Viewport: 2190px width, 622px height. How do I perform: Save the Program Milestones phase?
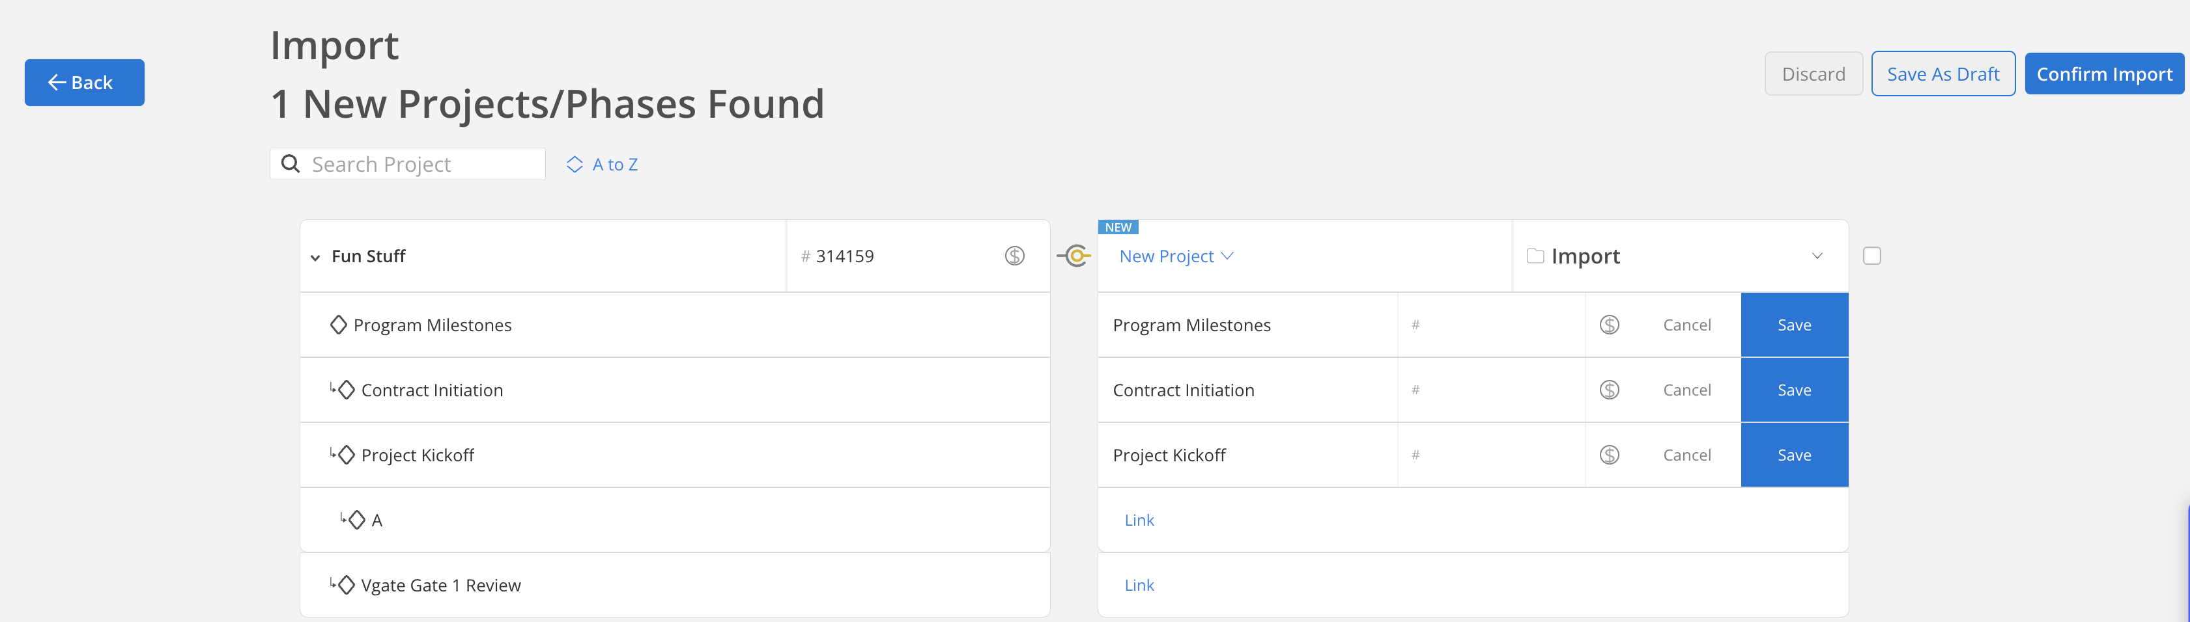(1794, 325)
